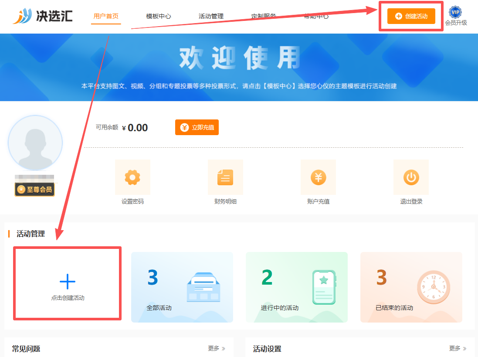
Task: Click the 活动管理 section heading
Action: pos(31,234)
